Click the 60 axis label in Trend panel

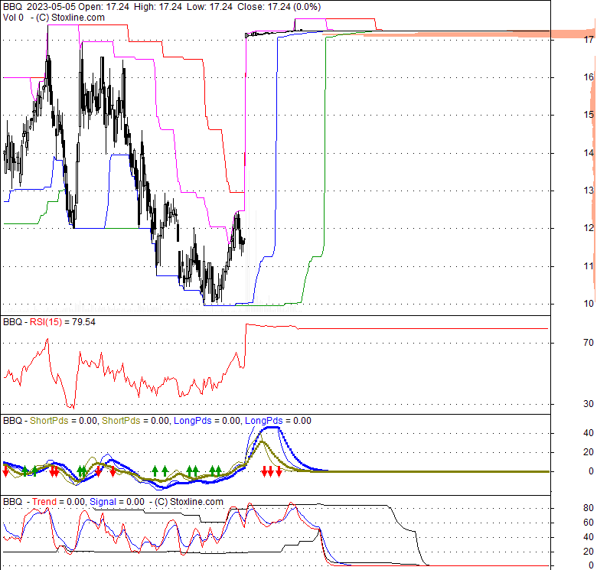point(589,523)
